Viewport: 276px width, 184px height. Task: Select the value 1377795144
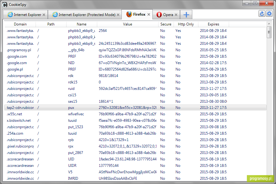[x=109, y=166]
